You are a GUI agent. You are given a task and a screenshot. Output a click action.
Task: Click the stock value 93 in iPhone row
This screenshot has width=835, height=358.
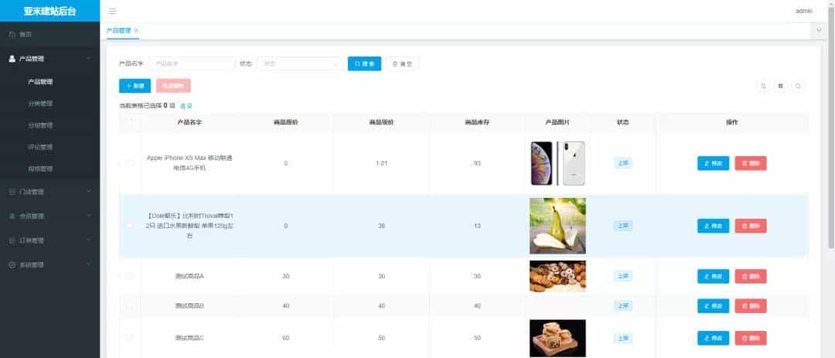coord(477,163)
